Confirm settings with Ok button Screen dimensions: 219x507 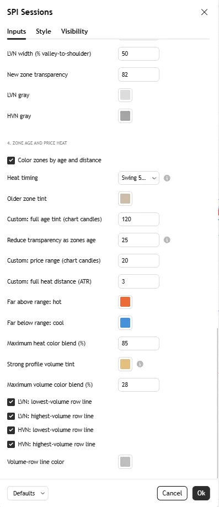(201, 493)
